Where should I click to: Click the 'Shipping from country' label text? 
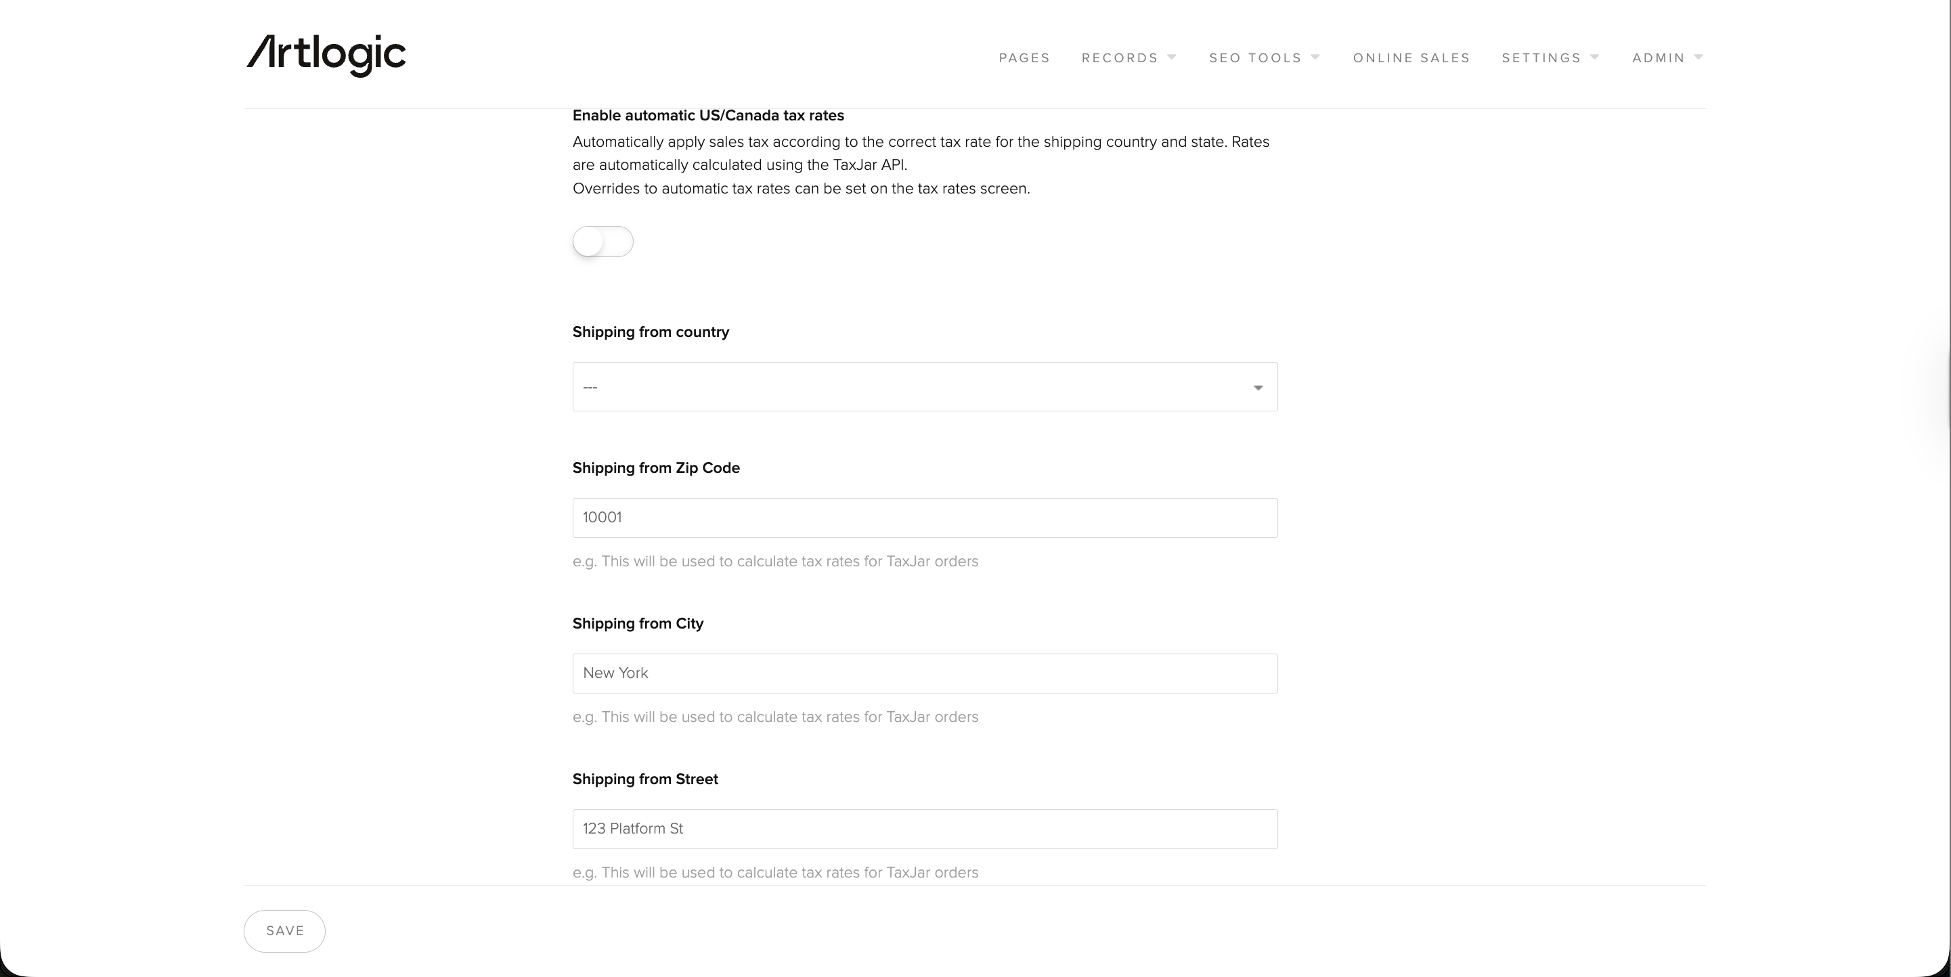[x=651, y=332]
